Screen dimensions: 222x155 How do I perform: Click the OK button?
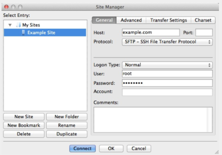pos(111,148)
